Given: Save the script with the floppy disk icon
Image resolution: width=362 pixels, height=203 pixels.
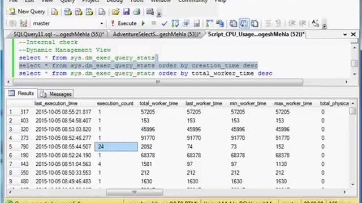Looking at the screenshot, I should click(x=126, y=12).
